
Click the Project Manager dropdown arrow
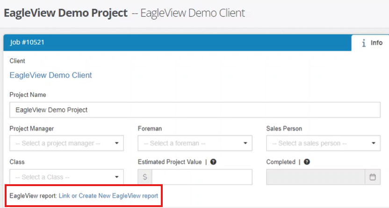[116, 143]
